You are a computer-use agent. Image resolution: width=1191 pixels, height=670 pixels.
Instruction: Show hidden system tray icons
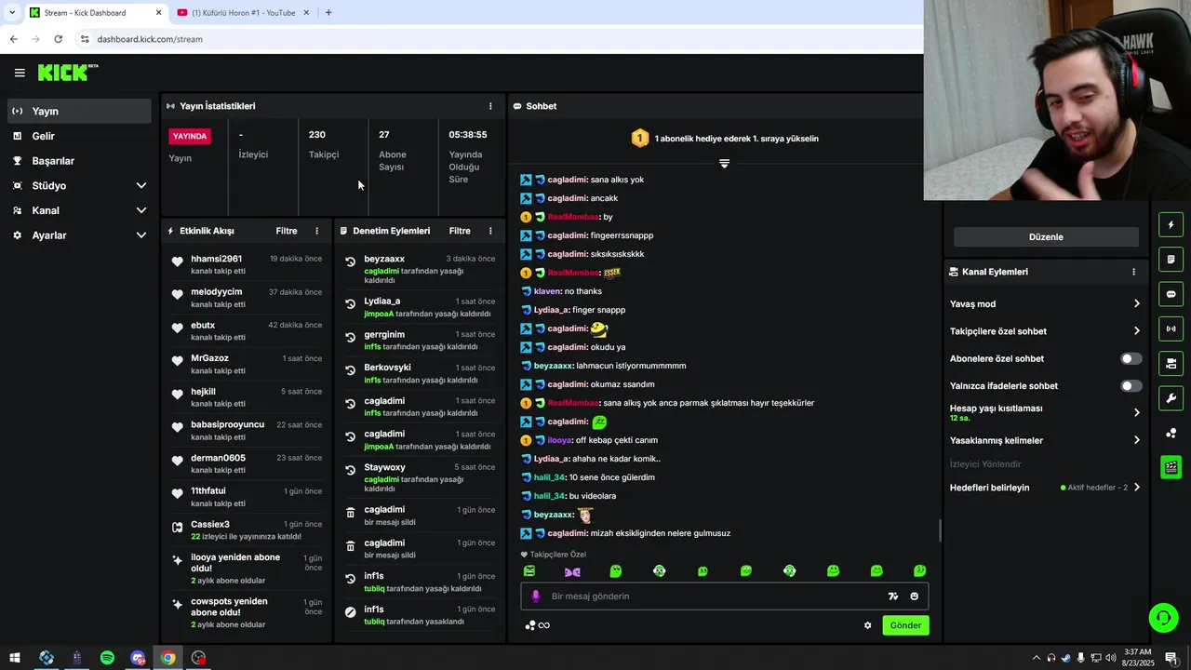click(1037, 658)
